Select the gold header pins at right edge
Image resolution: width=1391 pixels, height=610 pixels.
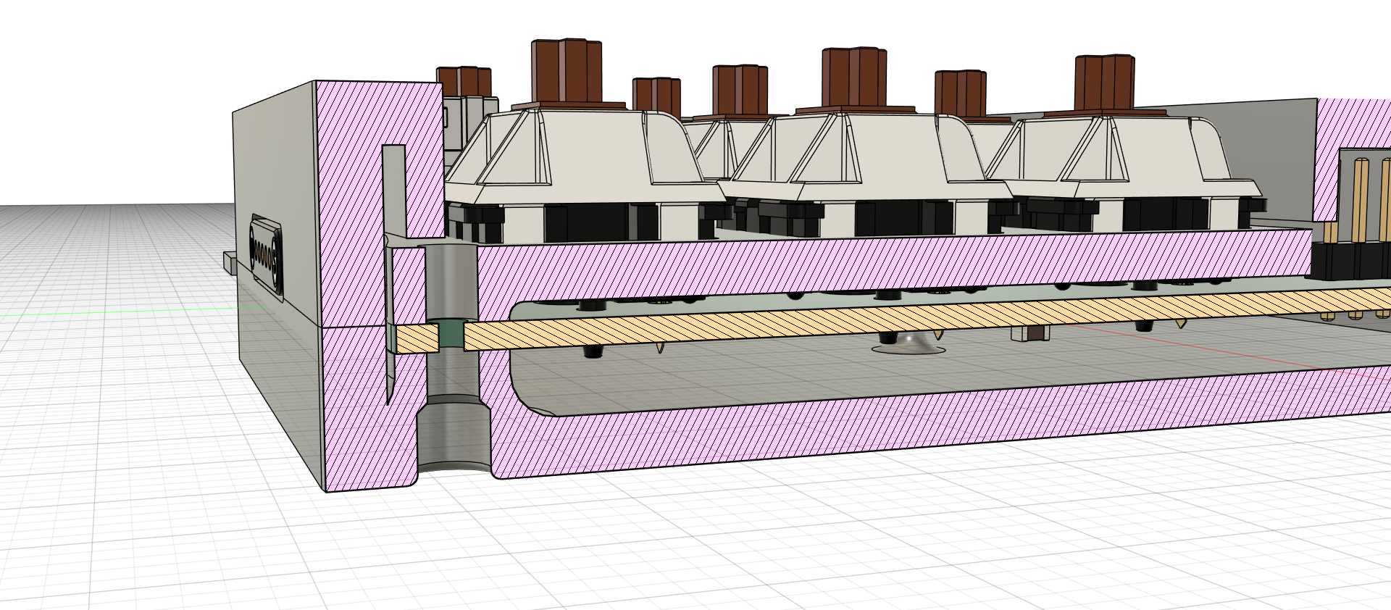(x=1362, y=199)
